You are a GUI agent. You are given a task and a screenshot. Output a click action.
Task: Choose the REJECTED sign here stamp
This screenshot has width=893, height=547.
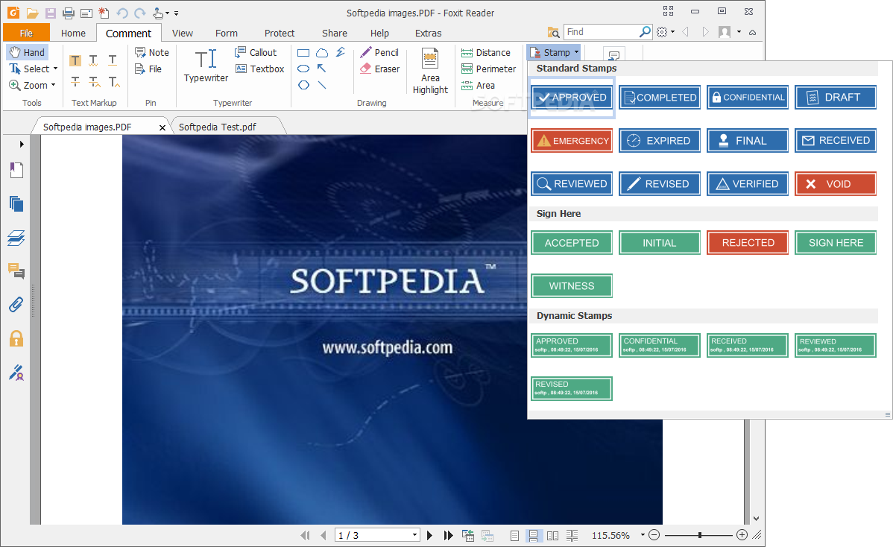748,242
